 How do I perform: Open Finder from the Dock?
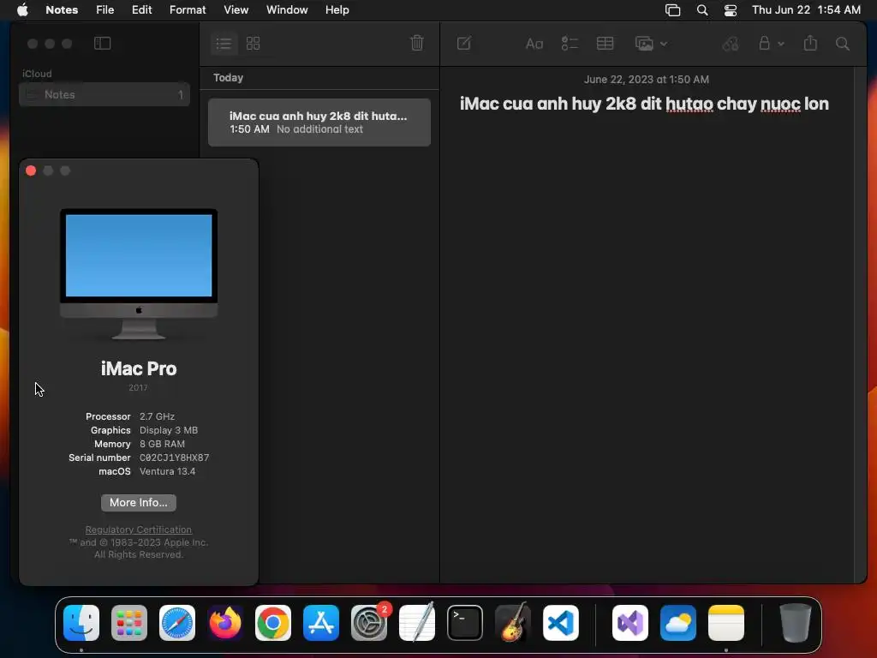point(81,623)
